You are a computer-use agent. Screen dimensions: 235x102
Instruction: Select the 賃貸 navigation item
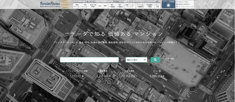pos(105,5)
